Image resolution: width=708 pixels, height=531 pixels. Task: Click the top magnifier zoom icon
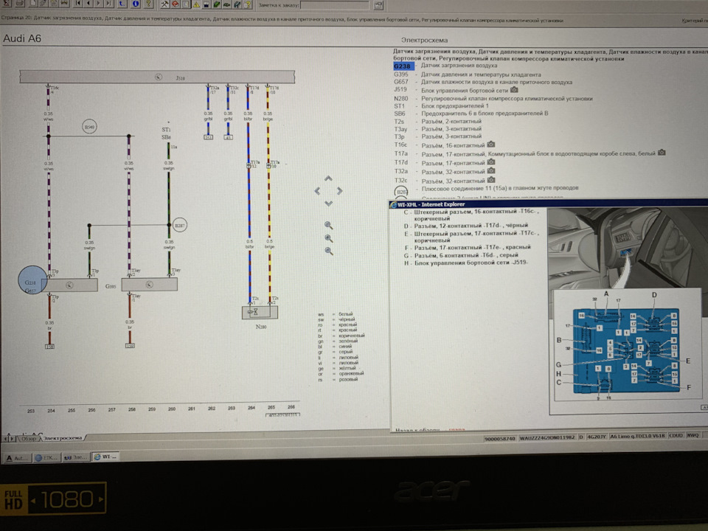(328, 225)
